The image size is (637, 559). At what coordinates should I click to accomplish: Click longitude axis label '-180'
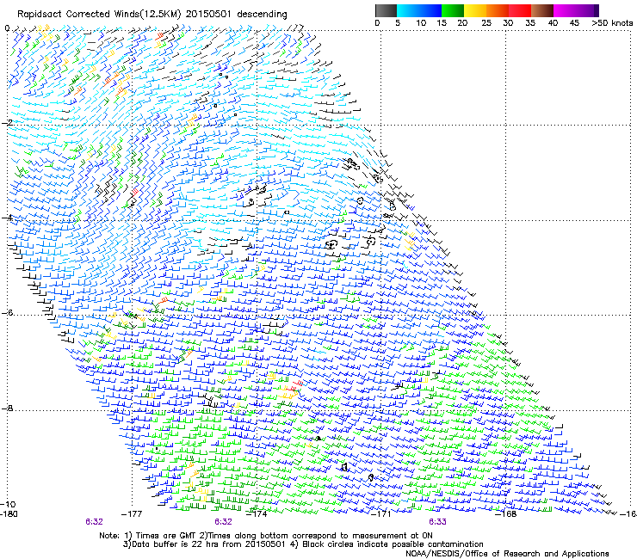point(9,514)
